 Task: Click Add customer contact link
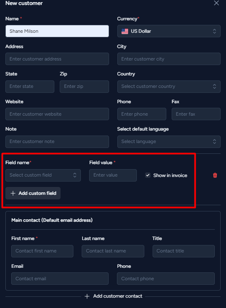coord(113,296)
